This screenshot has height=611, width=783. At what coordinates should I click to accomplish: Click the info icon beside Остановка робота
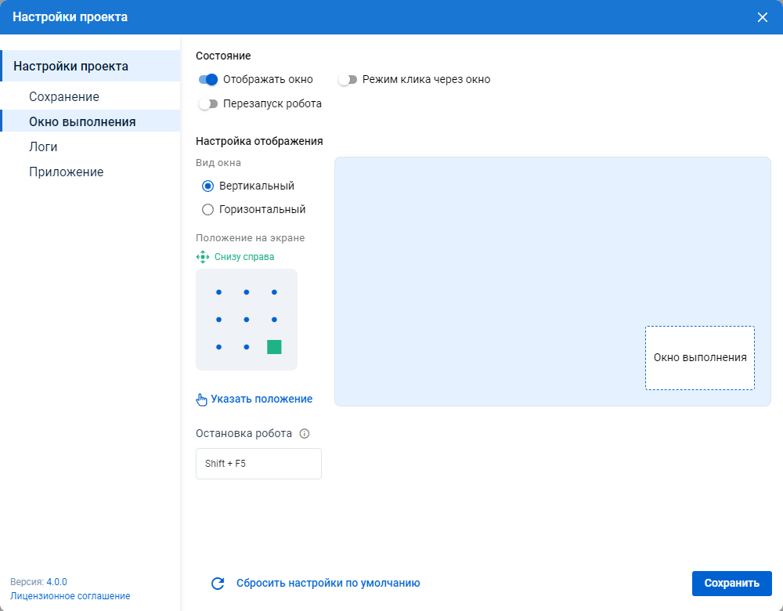(x=304, y=434)
